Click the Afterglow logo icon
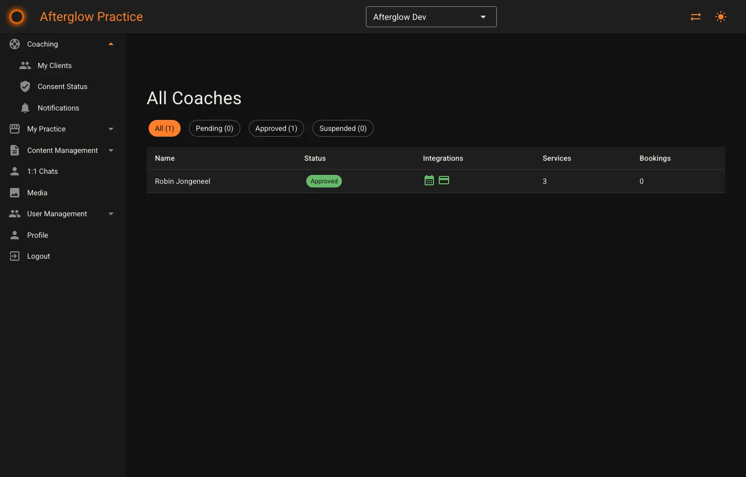This screenshot has height=477, width=746. pyautogui.click(x=16, y=16)
